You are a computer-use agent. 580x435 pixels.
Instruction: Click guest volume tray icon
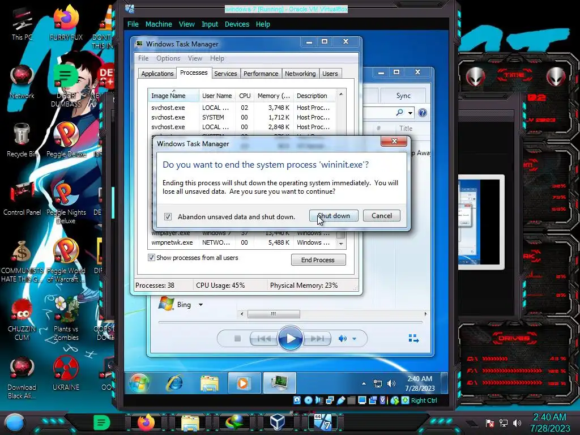391,383
